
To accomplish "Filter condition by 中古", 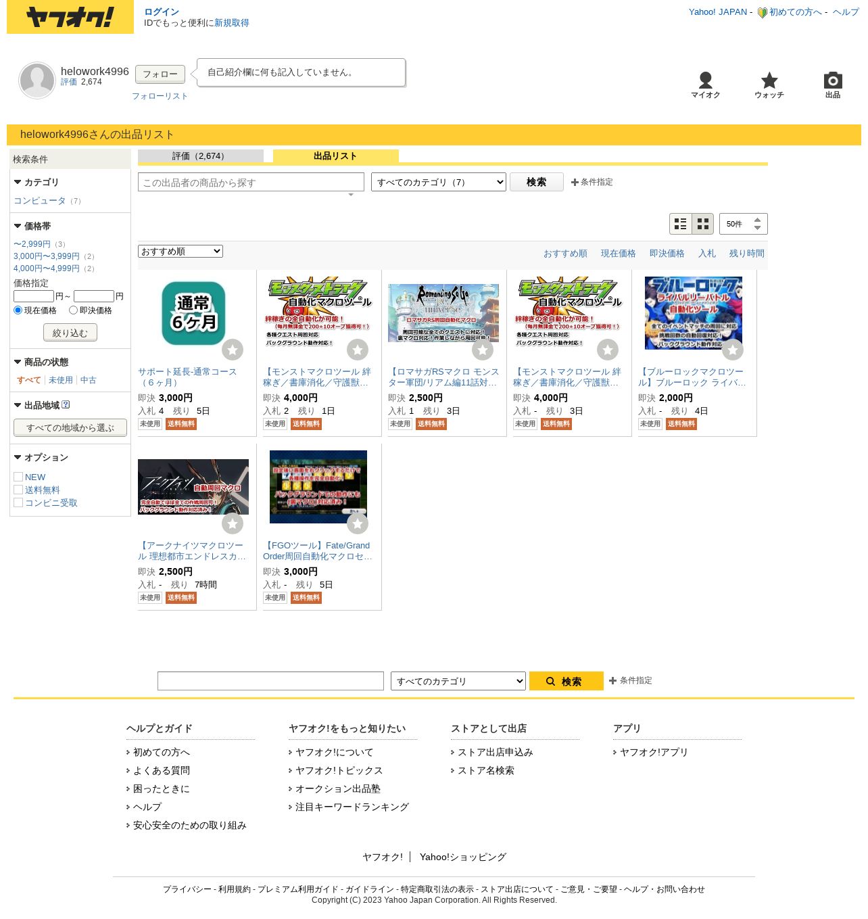I will [x=89, y=380].
